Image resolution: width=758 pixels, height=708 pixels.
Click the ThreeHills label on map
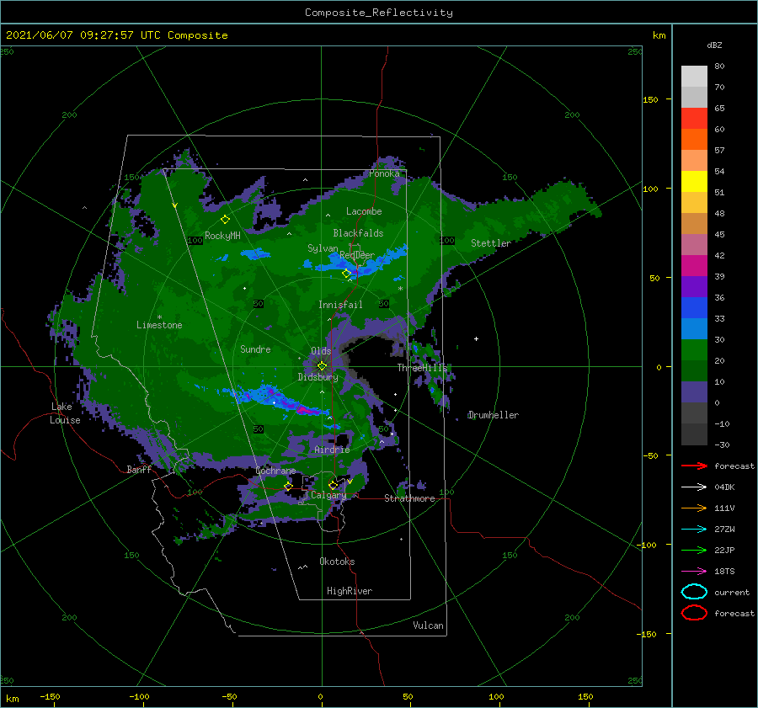pos(423,368)
